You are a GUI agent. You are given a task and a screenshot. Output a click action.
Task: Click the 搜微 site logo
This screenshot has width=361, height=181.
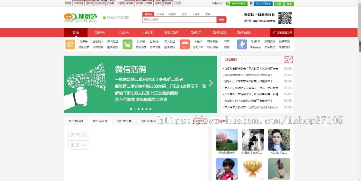pyautogui.click(x=80, y=18)
